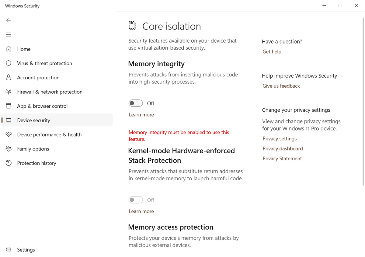Open Learn more under Stack Protection
This screenshot has width=365, height=257.
pyautogui.click(x=141, y=211)
